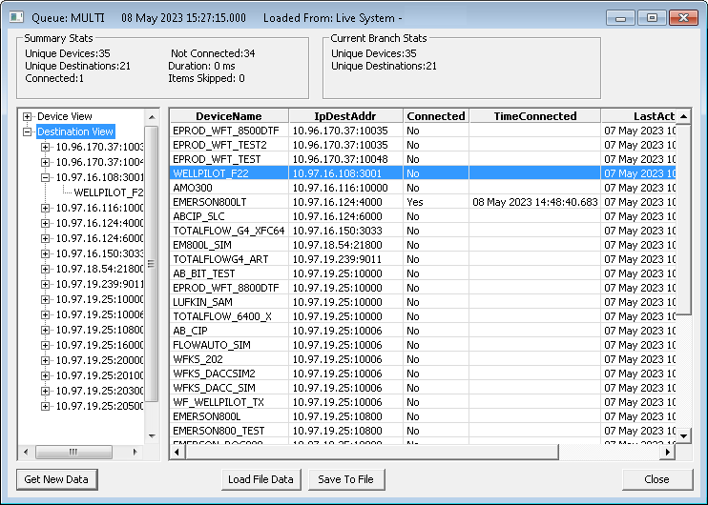
Task: Click table horizontal scrollbar thumb
Action: coord(372,452)
